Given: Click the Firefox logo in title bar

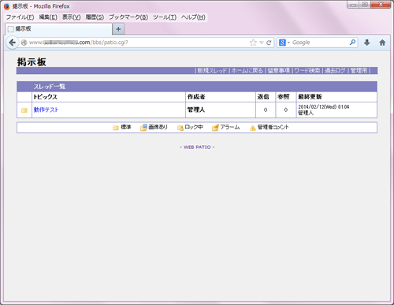Looking at the screenshot, I should point(6,6).
